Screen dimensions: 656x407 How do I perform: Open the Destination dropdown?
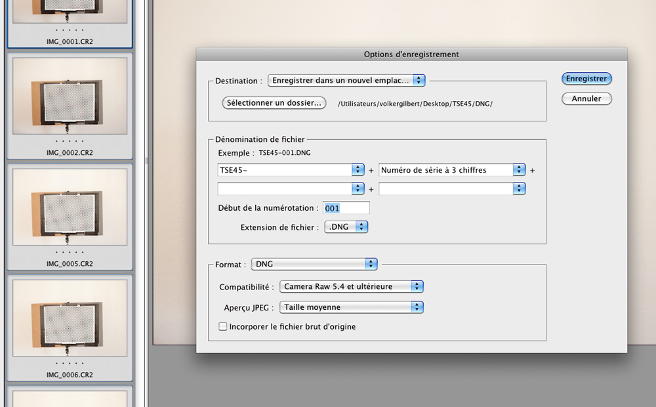346,80
